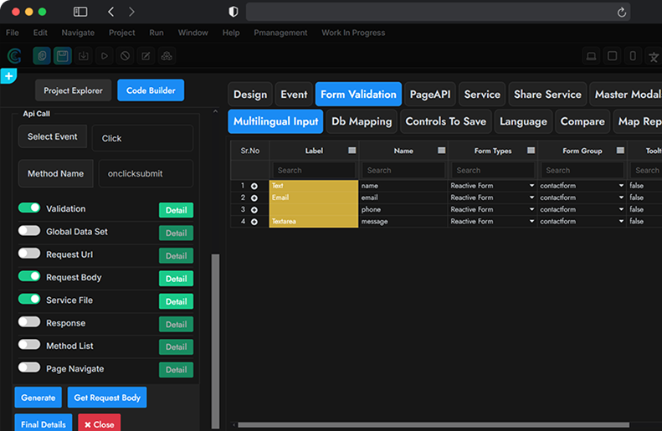Enable the Request Url toggle
The height and width of the screenshot is (431, 662).
(29, 254)
